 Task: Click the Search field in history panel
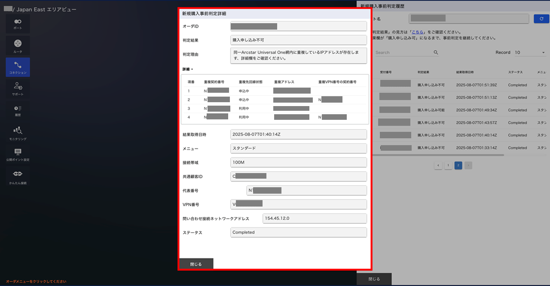[403, 52]
